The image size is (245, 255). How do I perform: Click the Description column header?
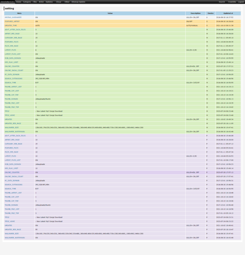[196, 13]
